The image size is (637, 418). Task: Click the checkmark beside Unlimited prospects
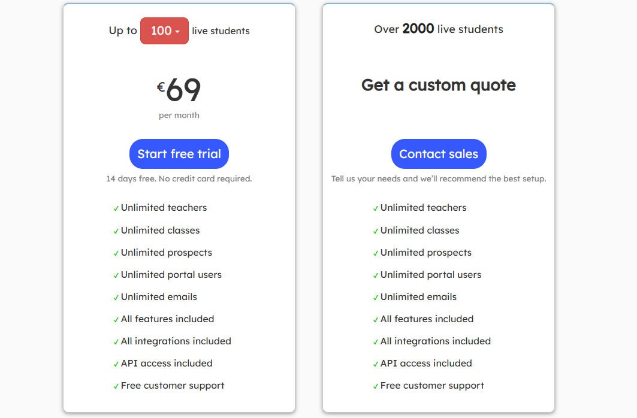(x=116, y=252)
